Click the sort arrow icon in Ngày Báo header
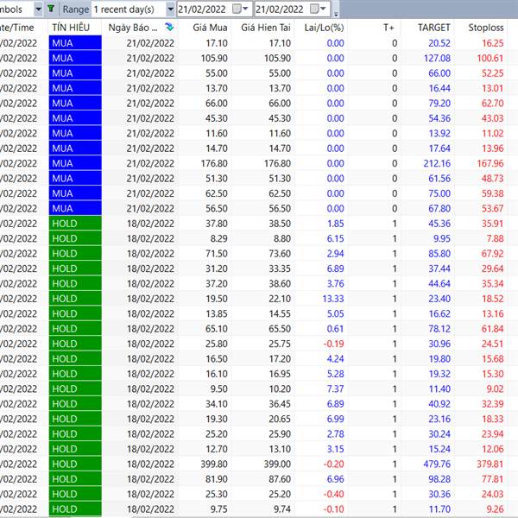Screen dimensions: 518x518 tap(169, 27)
